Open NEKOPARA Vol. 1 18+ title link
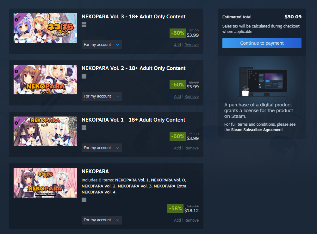 tap(133, 120)
